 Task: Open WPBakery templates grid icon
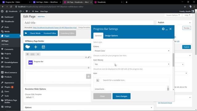tap(43, 47)
